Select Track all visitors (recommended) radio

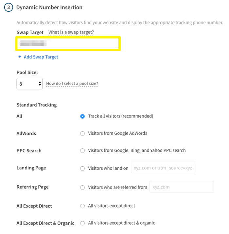pyautogui.click(x=82, y=116)
